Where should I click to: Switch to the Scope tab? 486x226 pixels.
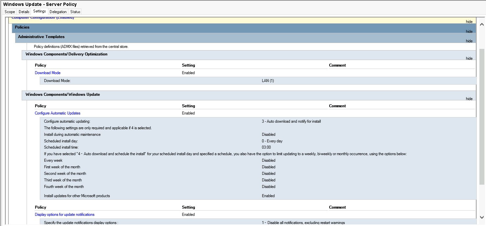[x=10, y=12]
